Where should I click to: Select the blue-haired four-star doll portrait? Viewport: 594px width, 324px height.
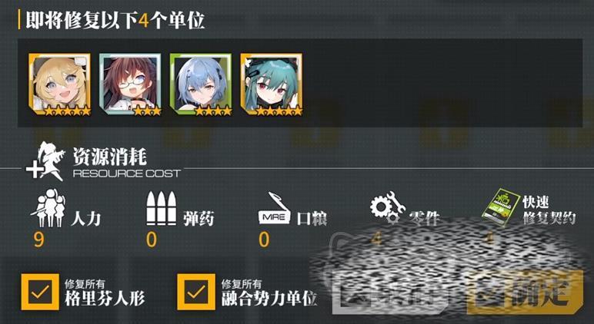pos(201,84)
